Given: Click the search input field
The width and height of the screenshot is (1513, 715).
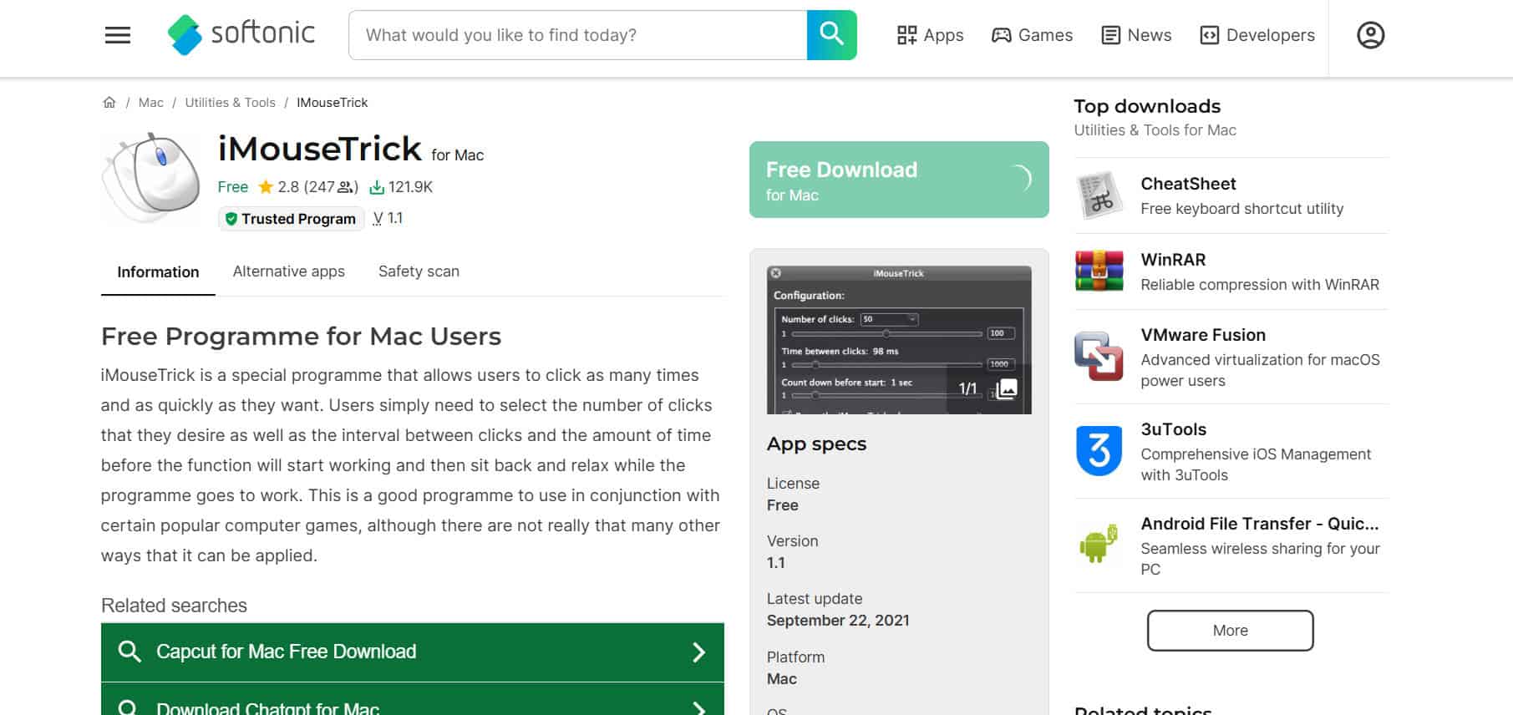Looking at the screenshot, I should click(577, 35).
